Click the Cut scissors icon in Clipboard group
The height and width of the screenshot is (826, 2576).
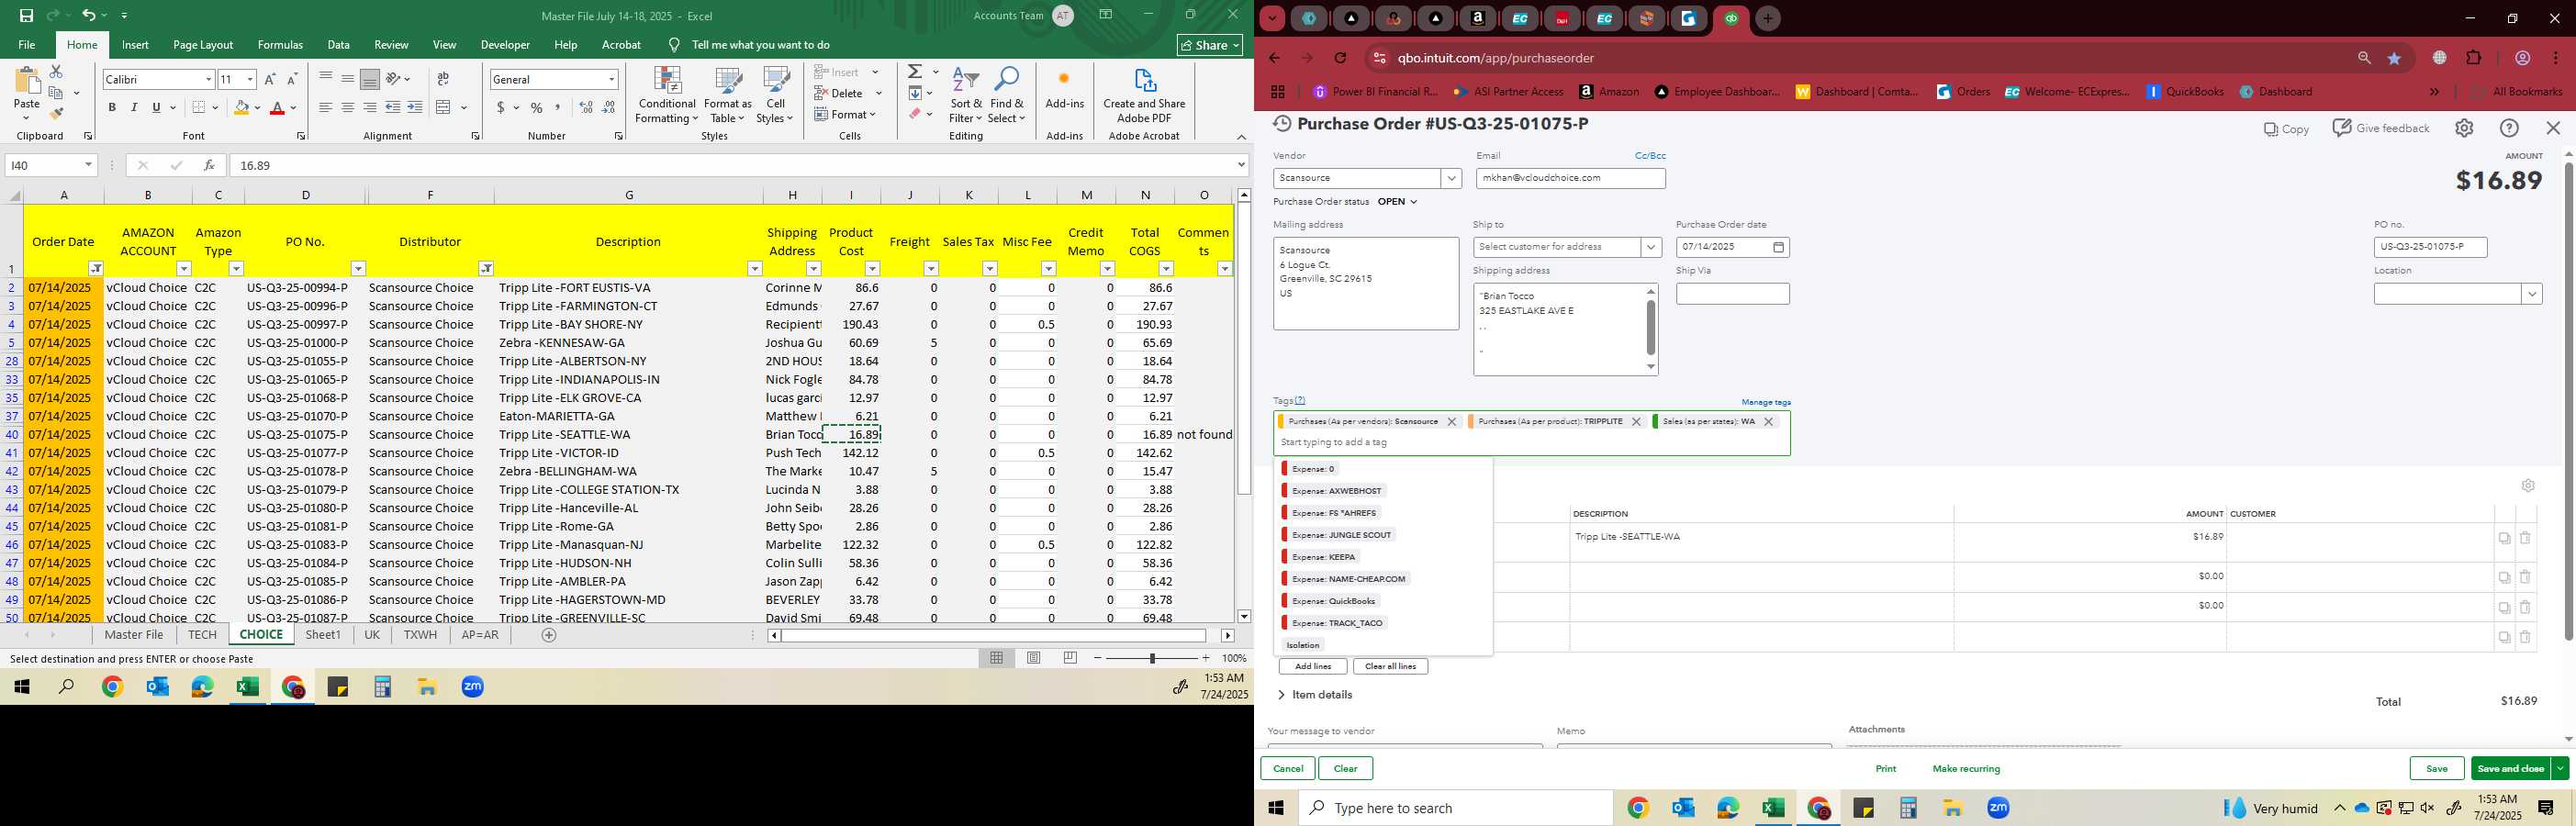[x=56, y=72]
